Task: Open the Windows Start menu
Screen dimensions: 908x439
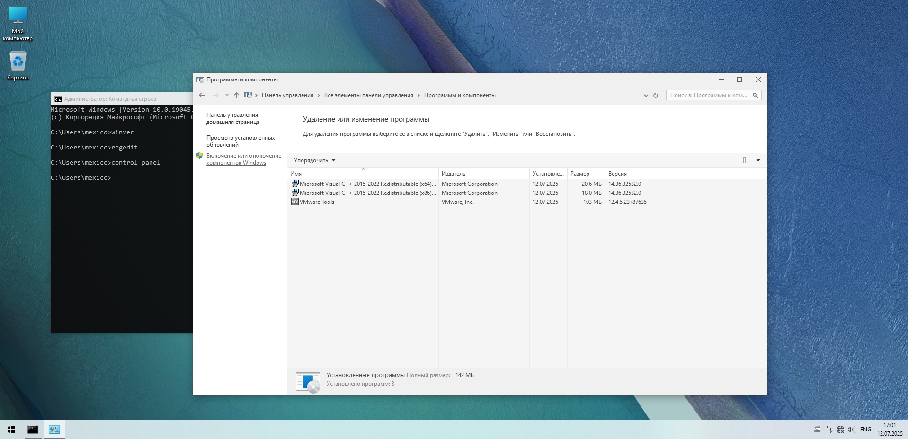Action: pyautogui.click(x=11, y=430)
